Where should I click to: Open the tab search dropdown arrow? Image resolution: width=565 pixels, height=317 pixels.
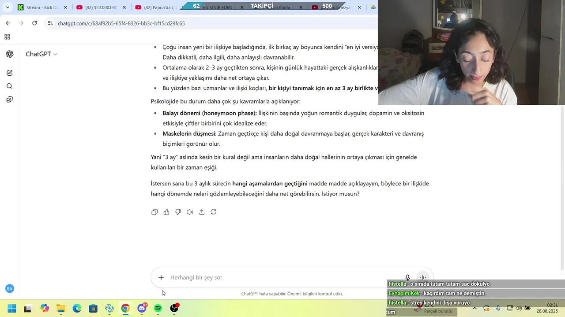point(8,7)
